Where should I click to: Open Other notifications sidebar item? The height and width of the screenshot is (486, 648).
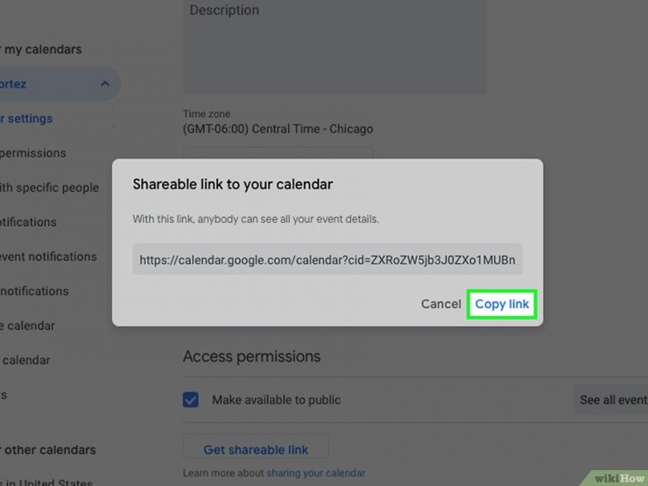pyautogui.click(x=35, y=291)
